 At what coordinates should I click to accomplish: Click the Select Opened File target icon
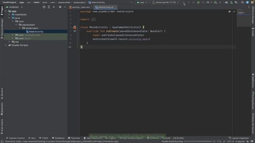click(x=44, y=7)
